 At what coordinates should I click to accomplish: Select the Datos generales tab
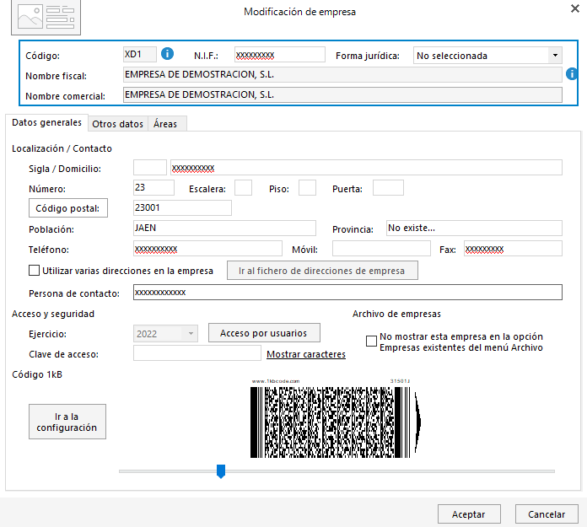click(46, 123)
